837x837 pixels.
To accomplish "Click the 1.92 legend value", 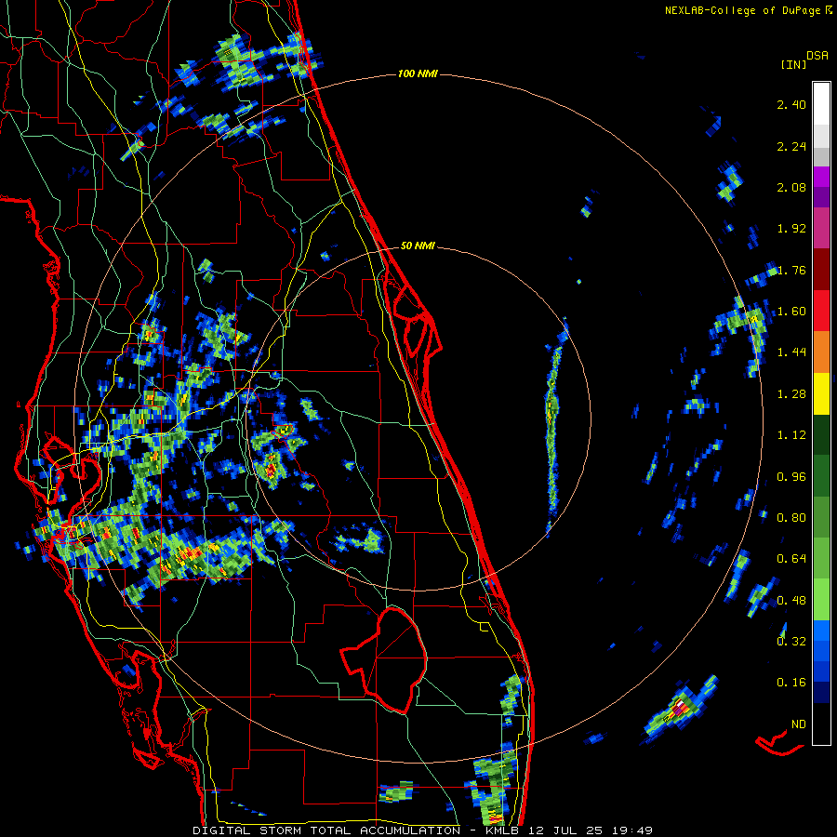I will pyautogui.click(x=791, y=229).
